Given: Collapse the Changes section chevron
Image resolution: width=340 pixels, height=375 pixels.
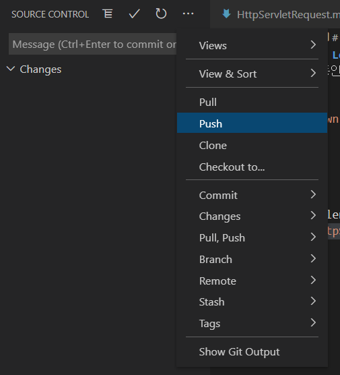Looking at the screenshot, I should coord(11,69).
